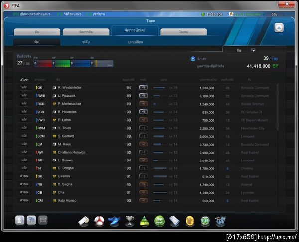Image resolution: width=299 pixels, height=242 pixels.
Task: Open the profile person icon at bottom left
Action: point(20,220)
